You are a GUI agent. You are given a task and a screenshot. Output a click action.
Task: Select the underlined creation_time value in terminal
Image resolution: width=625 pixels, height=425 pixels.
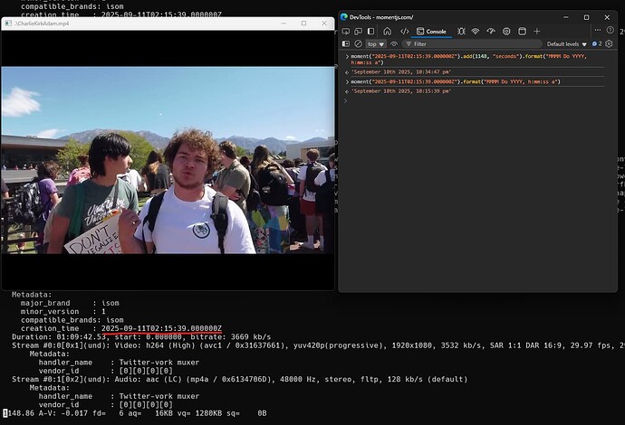[x=161, y=328]
